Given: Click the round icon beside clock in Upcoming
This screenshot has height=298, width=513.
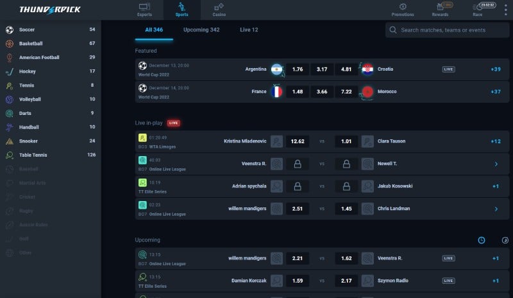Looking at the screenshot, I should point(505,240).
